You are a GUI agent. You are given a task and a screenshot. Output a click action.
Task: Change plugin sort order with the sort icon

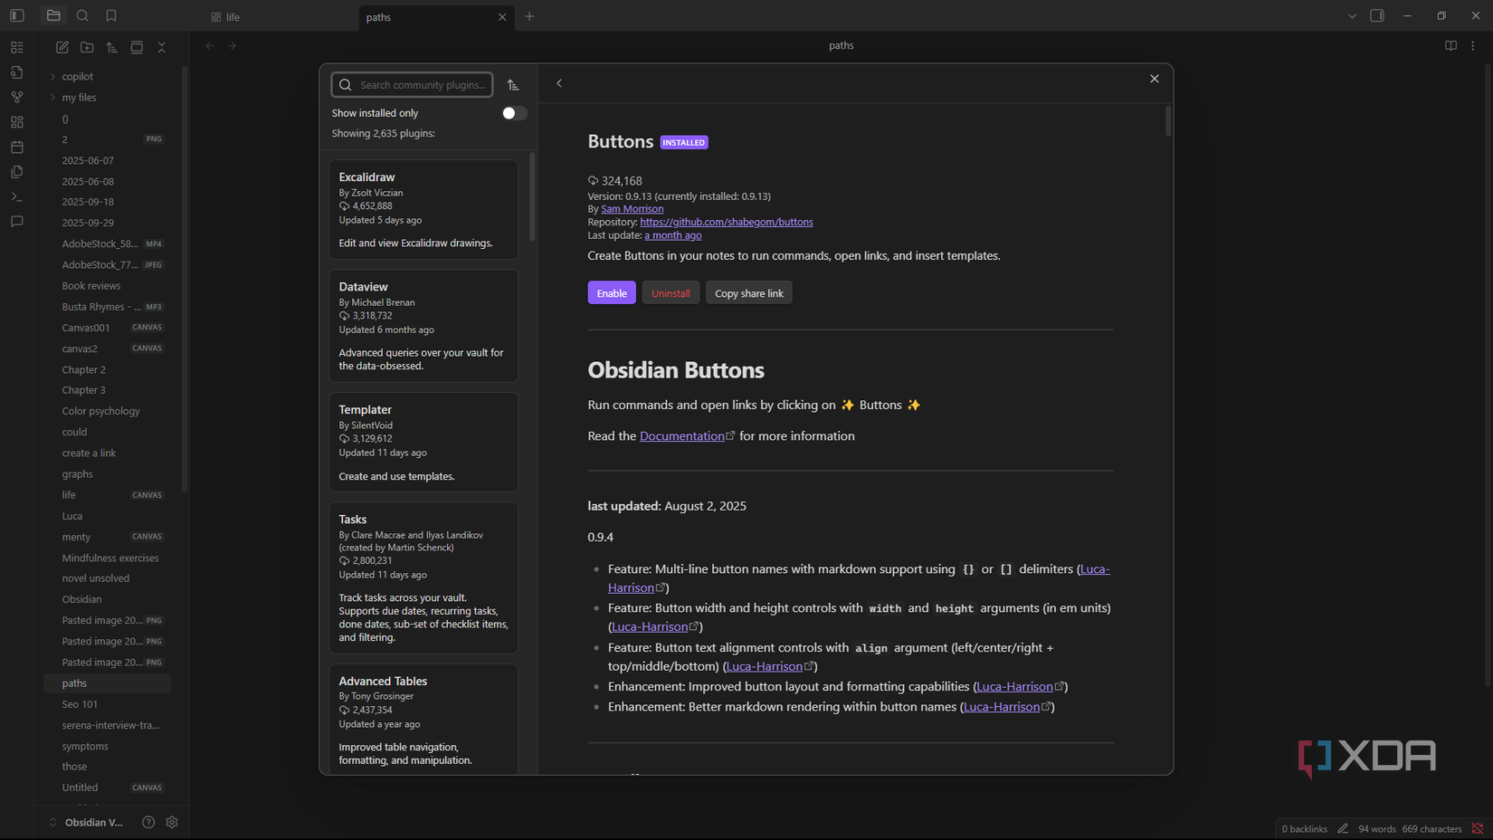(513, 84)
